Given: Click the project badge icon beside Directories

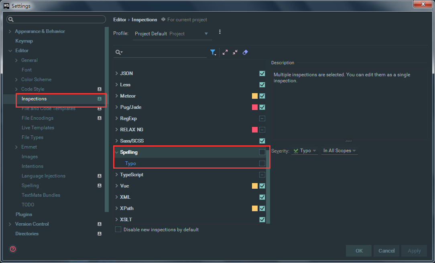Looking at the screenshot, I should pos(99,234).
